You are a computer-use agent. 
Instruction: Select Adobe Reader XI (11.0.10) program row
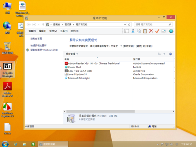click(119, 64)
